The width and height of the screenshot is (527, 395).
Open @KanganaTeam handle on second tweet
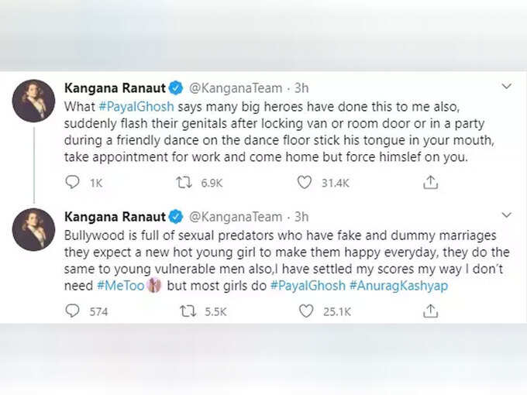pyautogui.click(x=236, y=217)
